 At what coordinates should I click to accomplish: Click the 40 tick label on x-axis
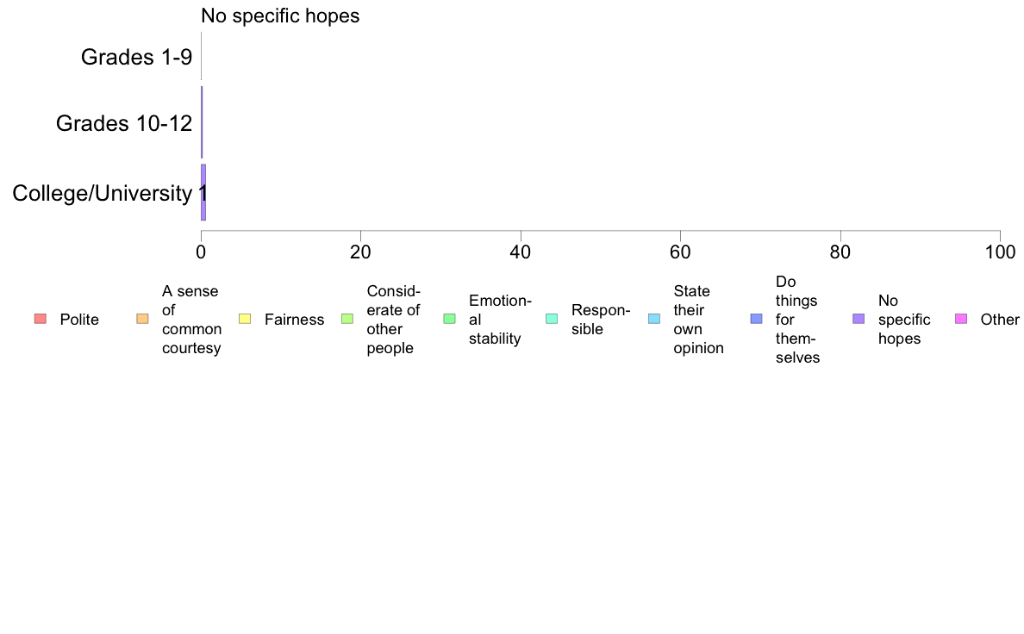[x=521, y=252]
